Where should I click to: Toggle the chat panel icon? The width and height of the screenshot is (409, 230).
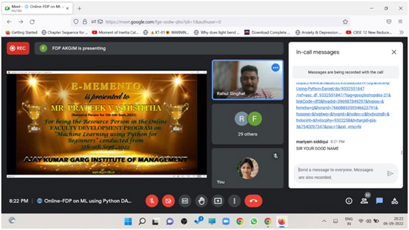(379, 201)
